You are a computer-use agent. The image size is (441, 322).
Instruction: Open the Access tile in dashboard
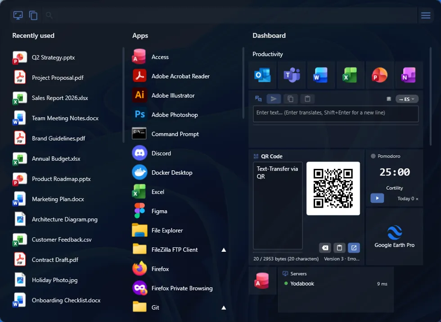262,281
